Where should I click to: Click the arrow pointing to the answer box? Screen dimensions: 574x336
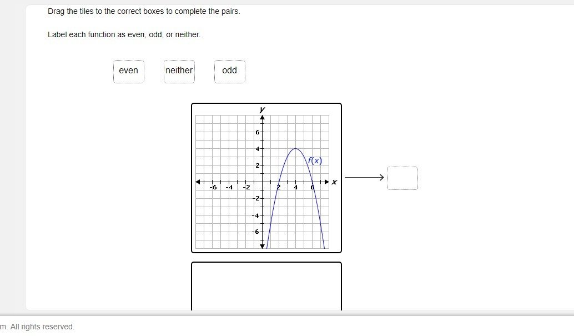click(x=364, y=177)
